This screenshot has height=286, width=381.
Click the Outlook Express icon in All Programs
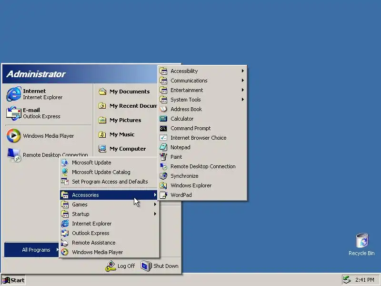tap(65, 233)
